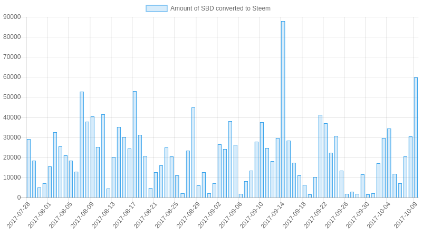Screen dimensions: 422x237
Task: Click x-axis label 2017-09-26
Action: pyautogui.click(x=336, y=215)
